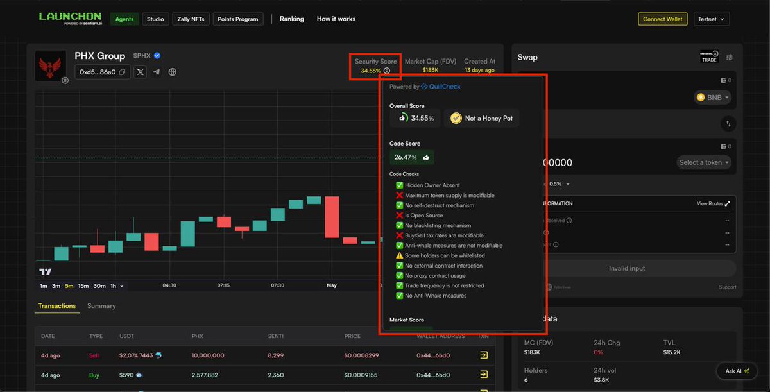Open the BNB token selector
The width and height of the screenshot is (770, 392).
pos(713,98)
